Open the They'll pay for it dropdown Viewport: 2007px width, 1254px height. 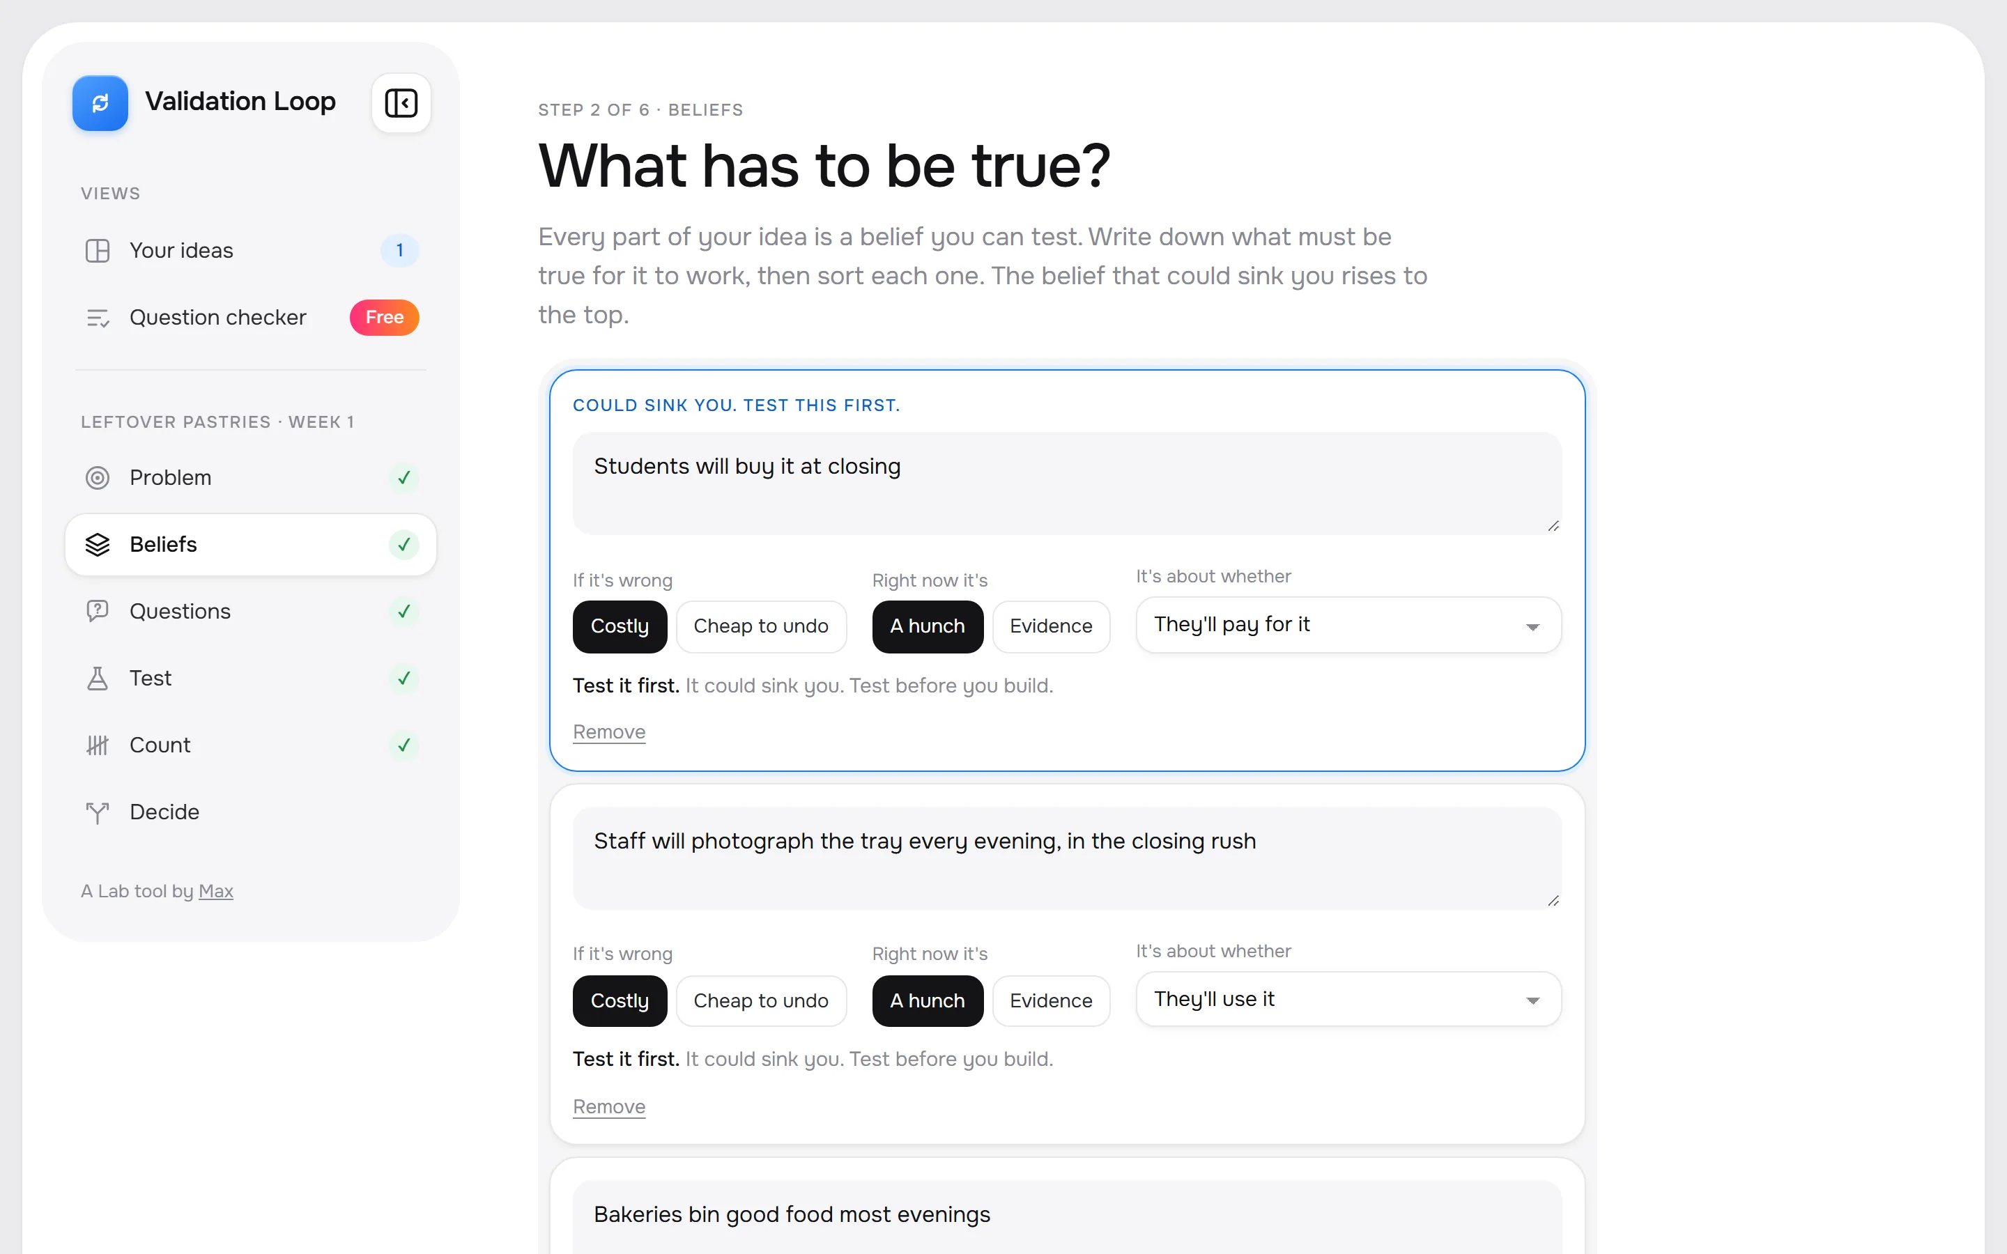[1348, 624]
